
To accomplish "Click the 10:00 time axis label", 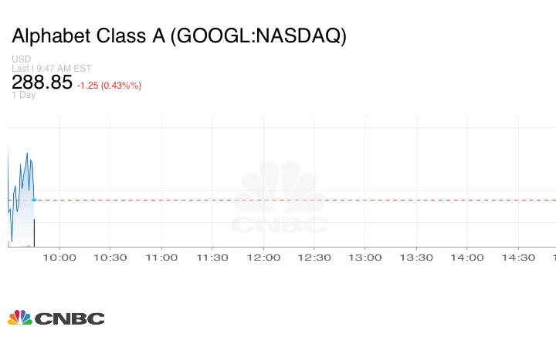I will click(x=59, y=258).
